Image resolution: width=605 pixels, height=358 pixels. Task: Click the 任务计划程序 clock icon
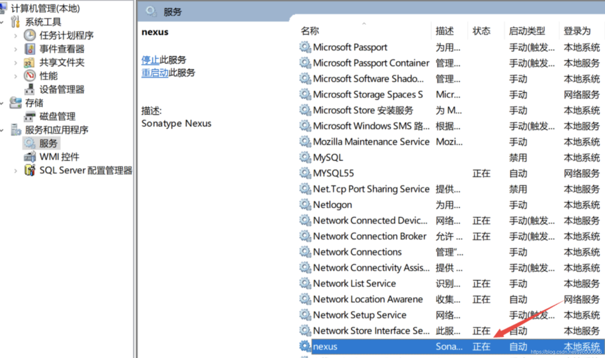tap(29, 35)
